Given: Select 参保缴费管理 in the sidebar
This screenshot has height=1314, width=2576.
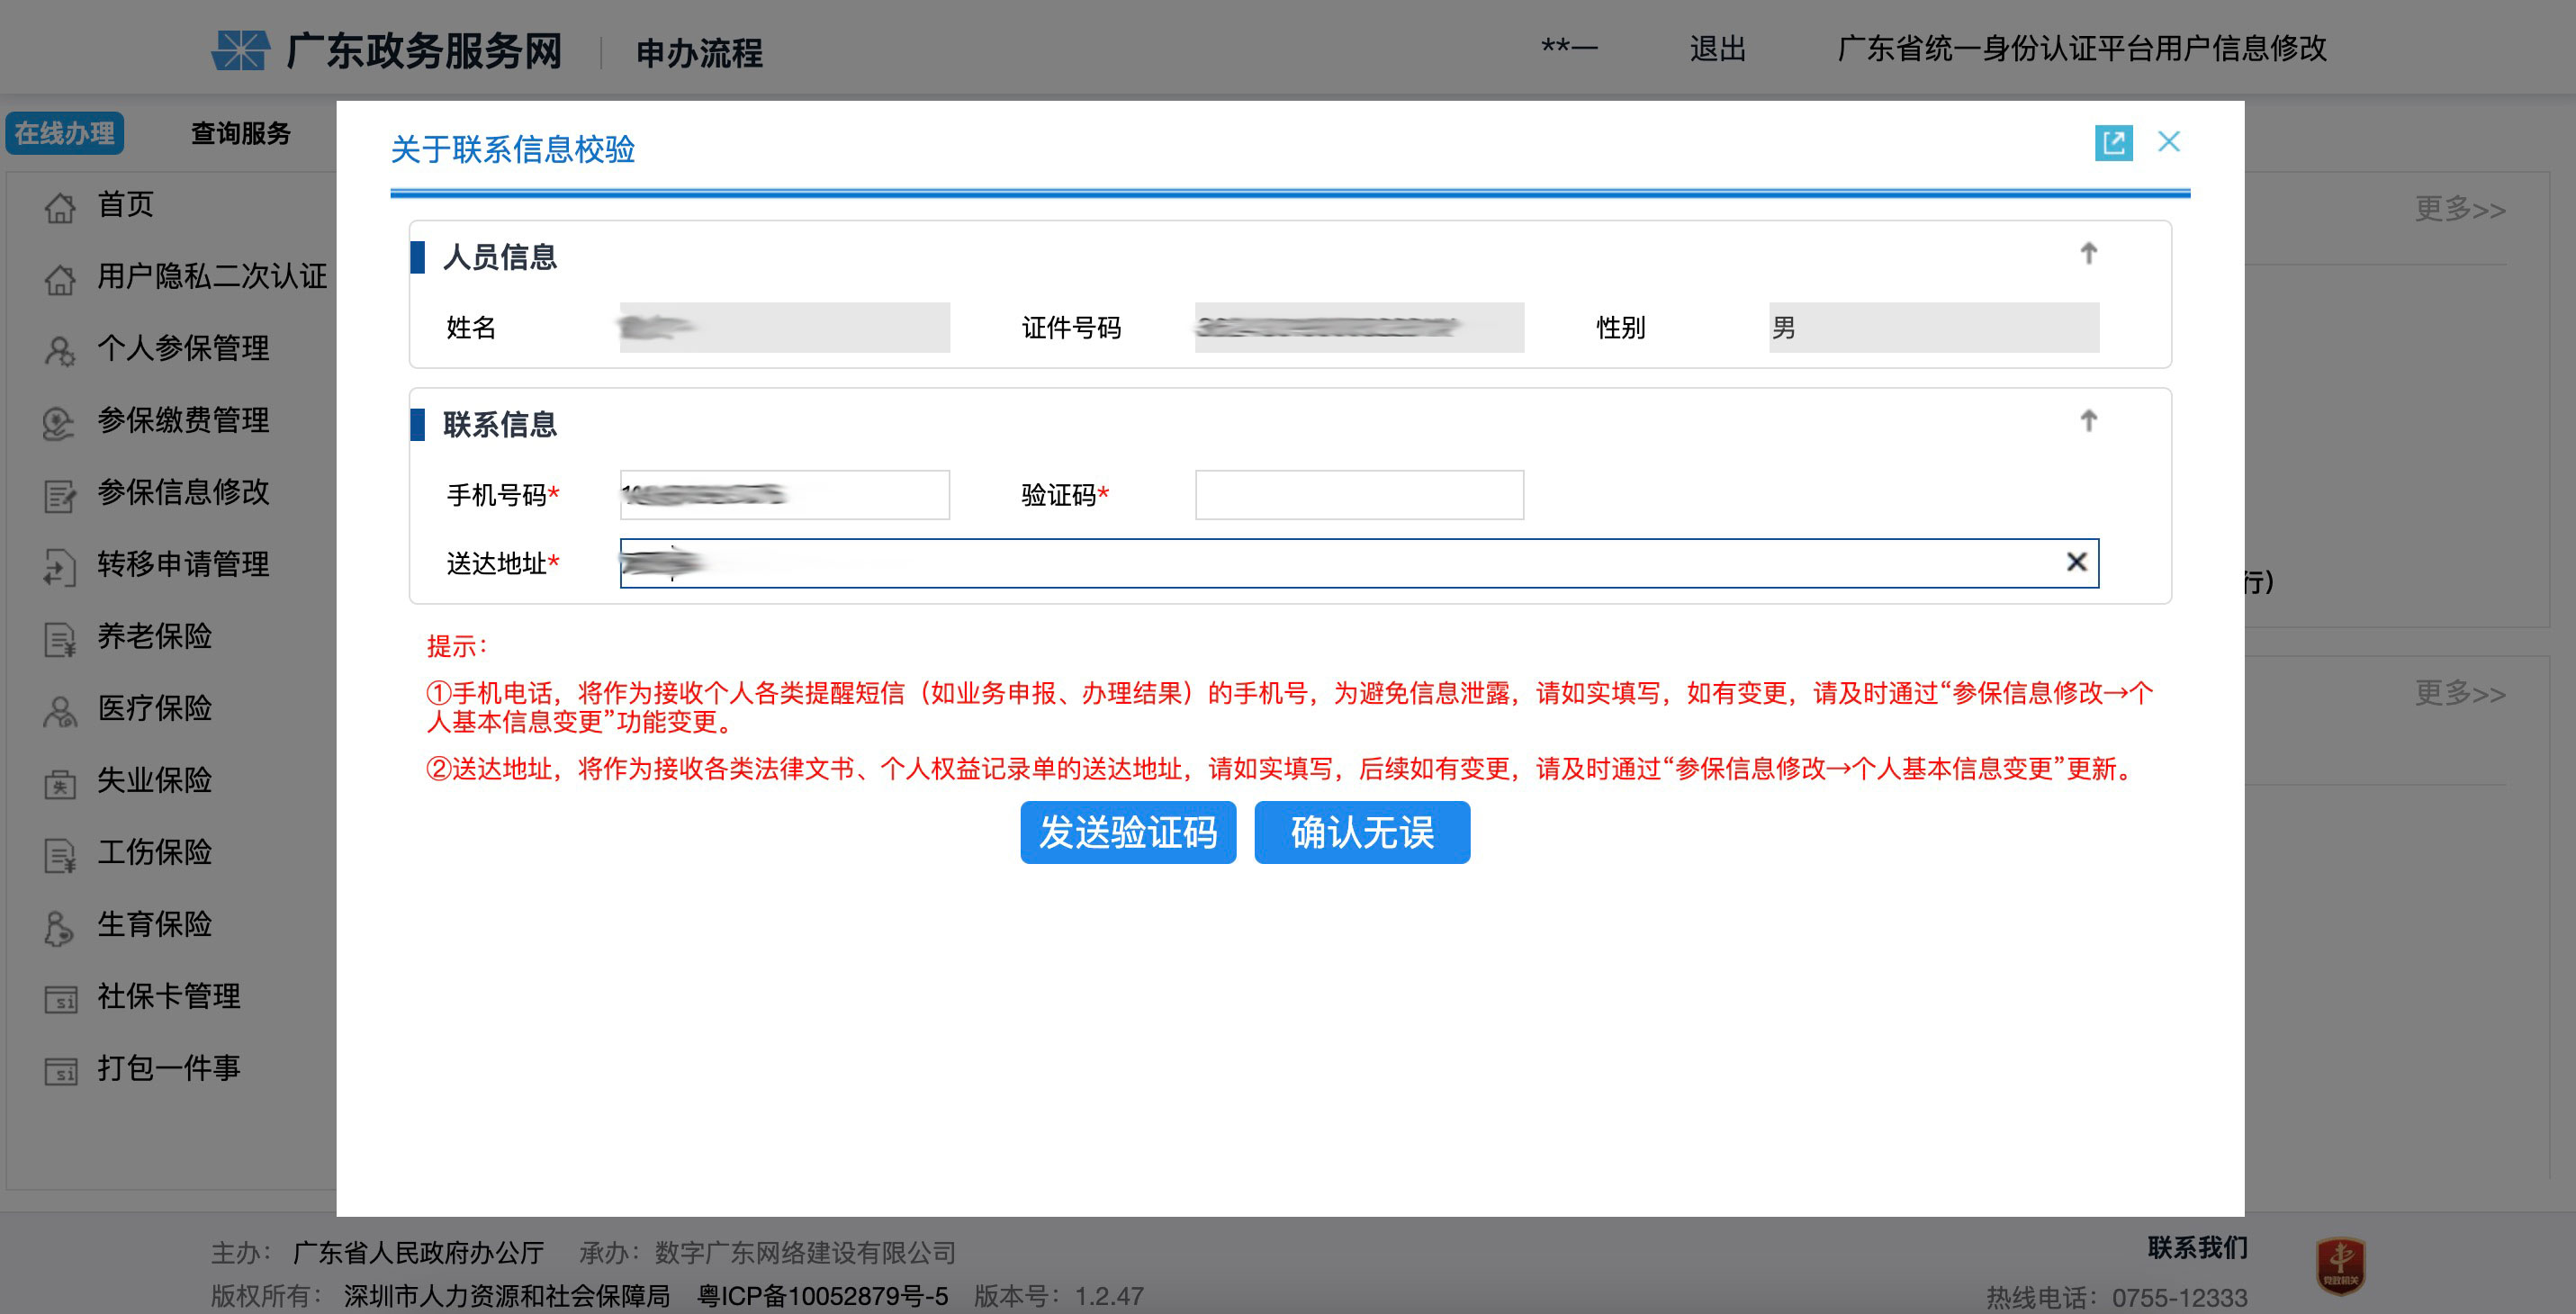Looking at the screenshot, I should [x=182, y=421].
